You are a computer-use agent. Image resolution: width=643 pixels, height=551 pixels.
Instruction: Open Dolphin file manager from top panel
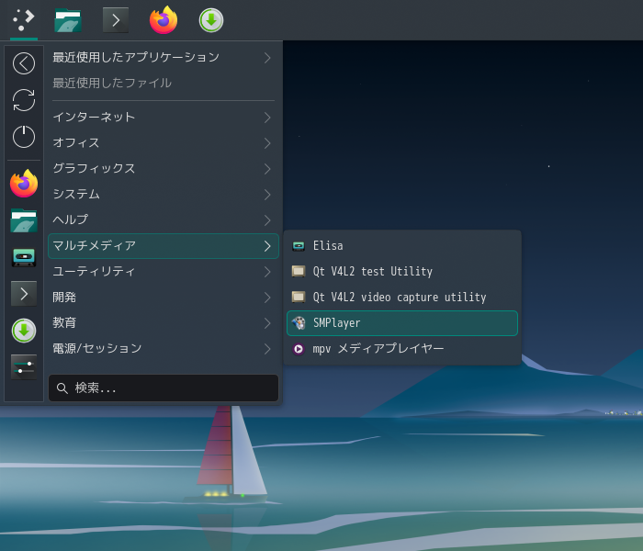coord(68,20)
